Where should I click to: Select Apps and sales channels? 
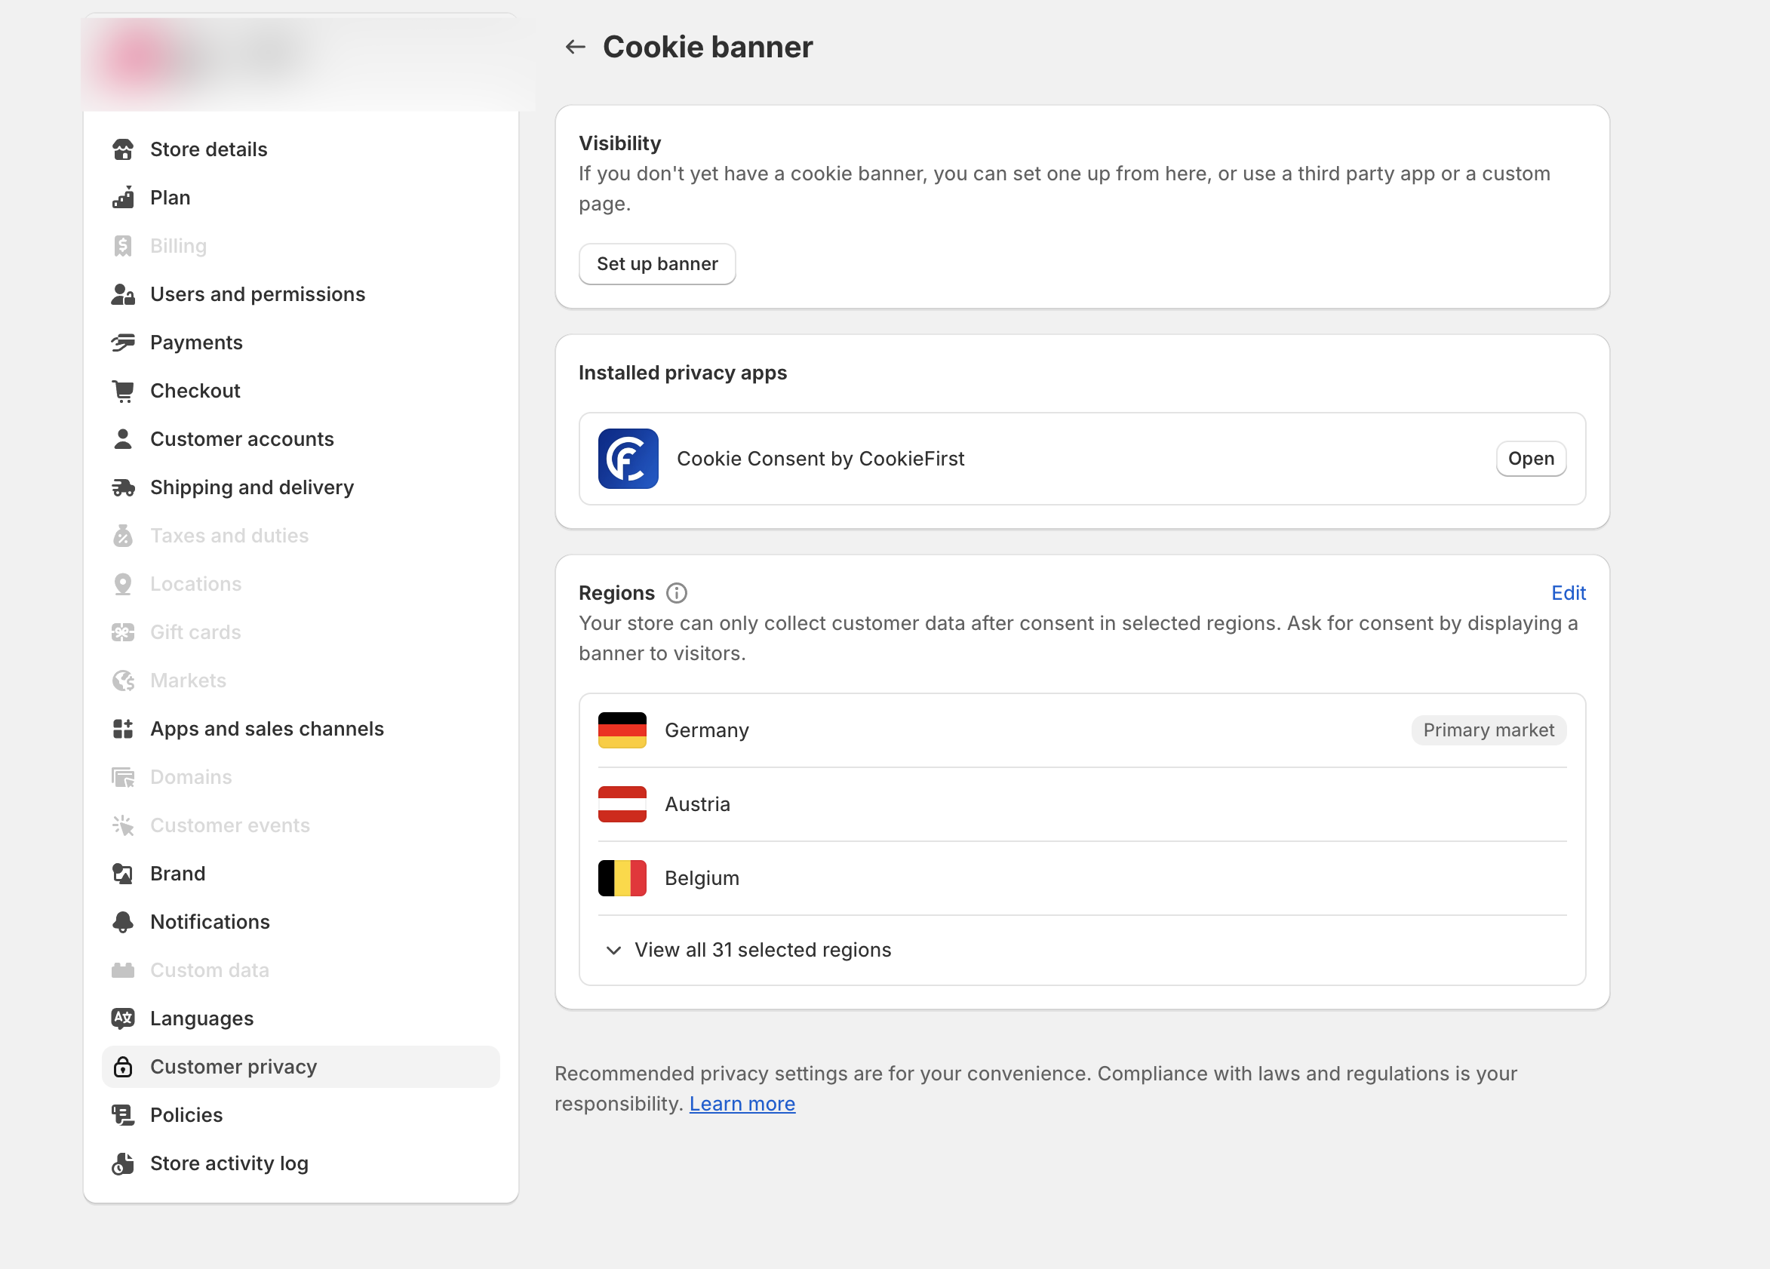coord(267,728)
